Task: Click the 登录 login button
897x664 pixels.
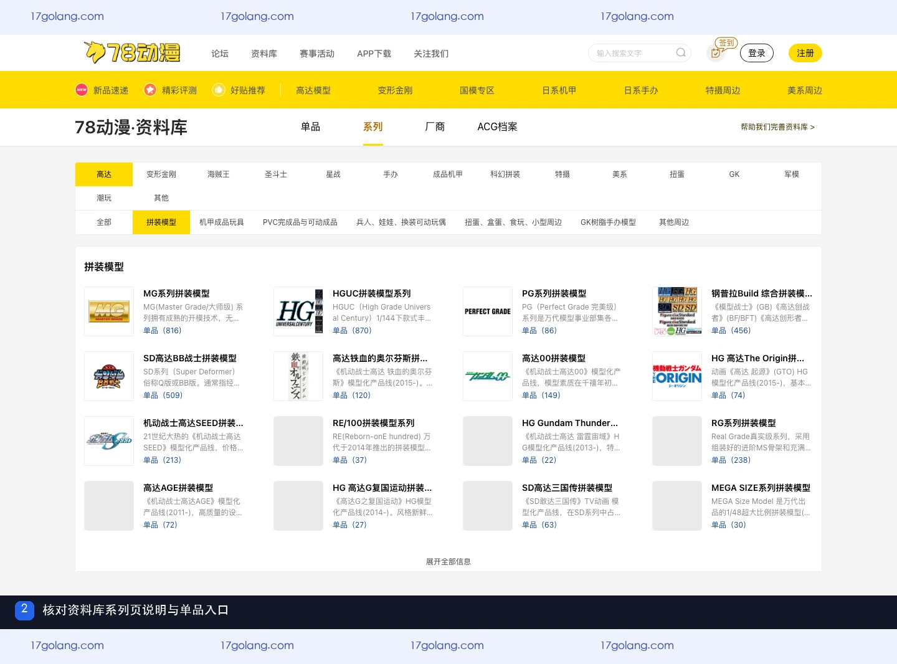Action: (x=757, y=53)
